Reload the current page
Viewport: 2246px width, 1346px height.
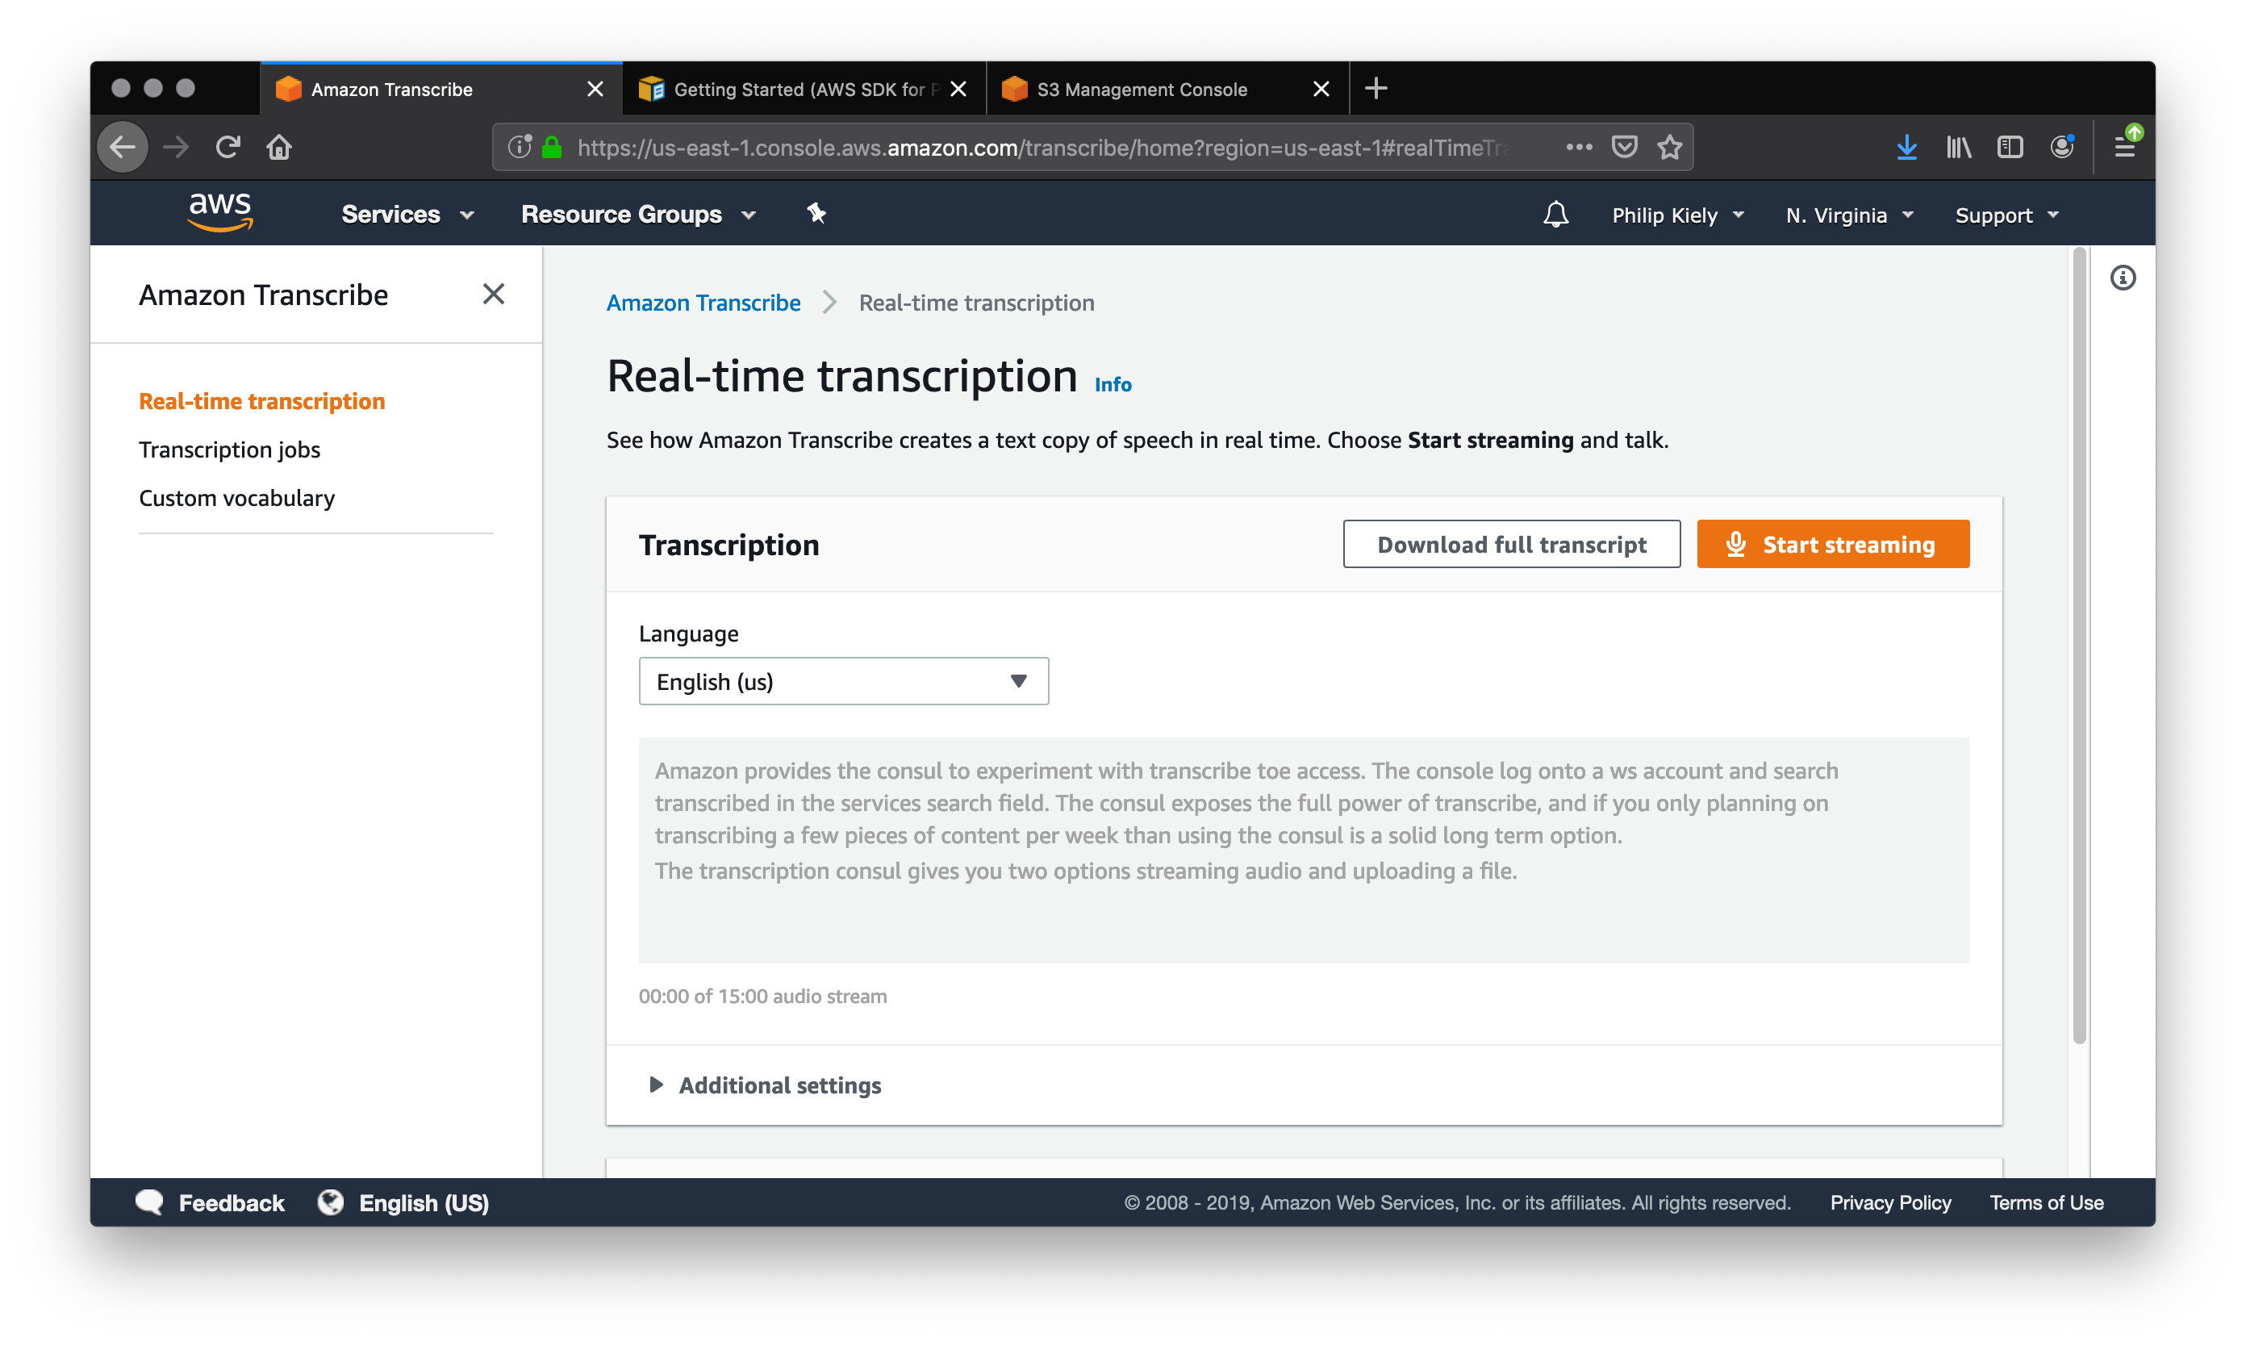click(228, 147)
